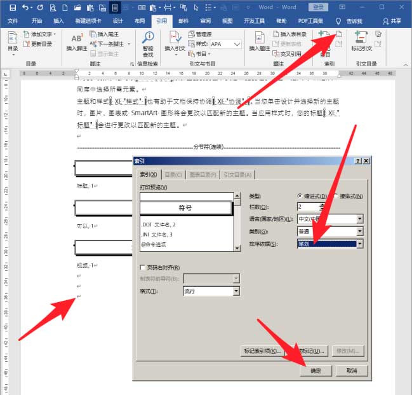This screenshot has width=412, height=395.
Task: Click 插入题注 to add a caption
Action: 260,41
